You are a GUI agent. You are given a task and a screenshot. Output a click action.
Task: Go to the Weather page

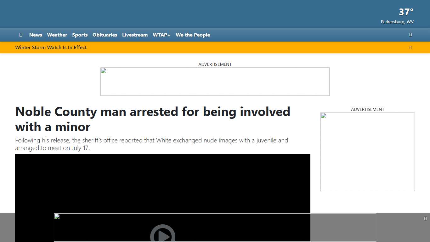(57, 35)
